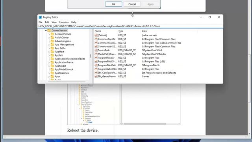Open the Favorites menu
Screen dimensions: 252x142
pos(64,22)
